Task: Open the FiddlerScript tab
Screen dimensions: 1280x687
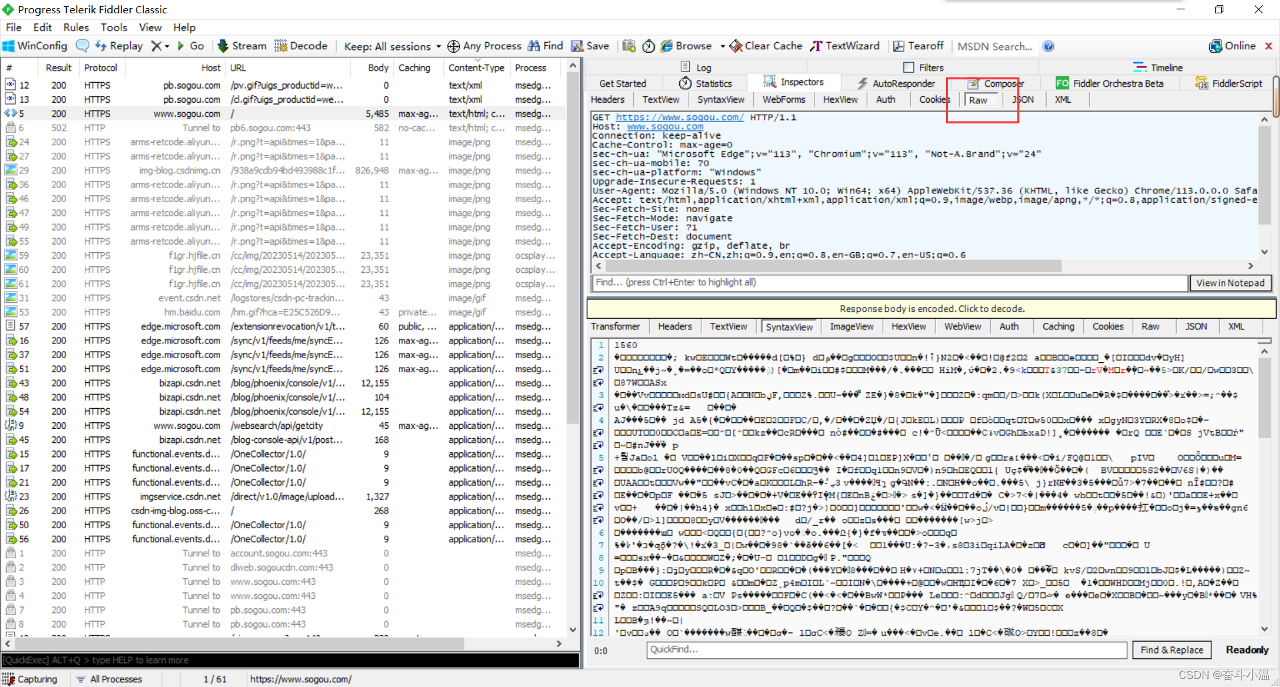Action: (x=1229, y=83)
